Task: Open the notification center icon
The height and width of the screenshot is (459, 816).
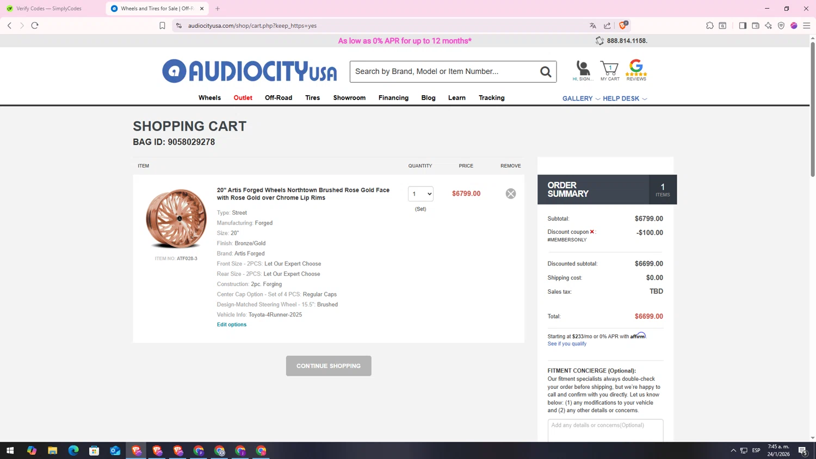Action: [x=803, y=450]
